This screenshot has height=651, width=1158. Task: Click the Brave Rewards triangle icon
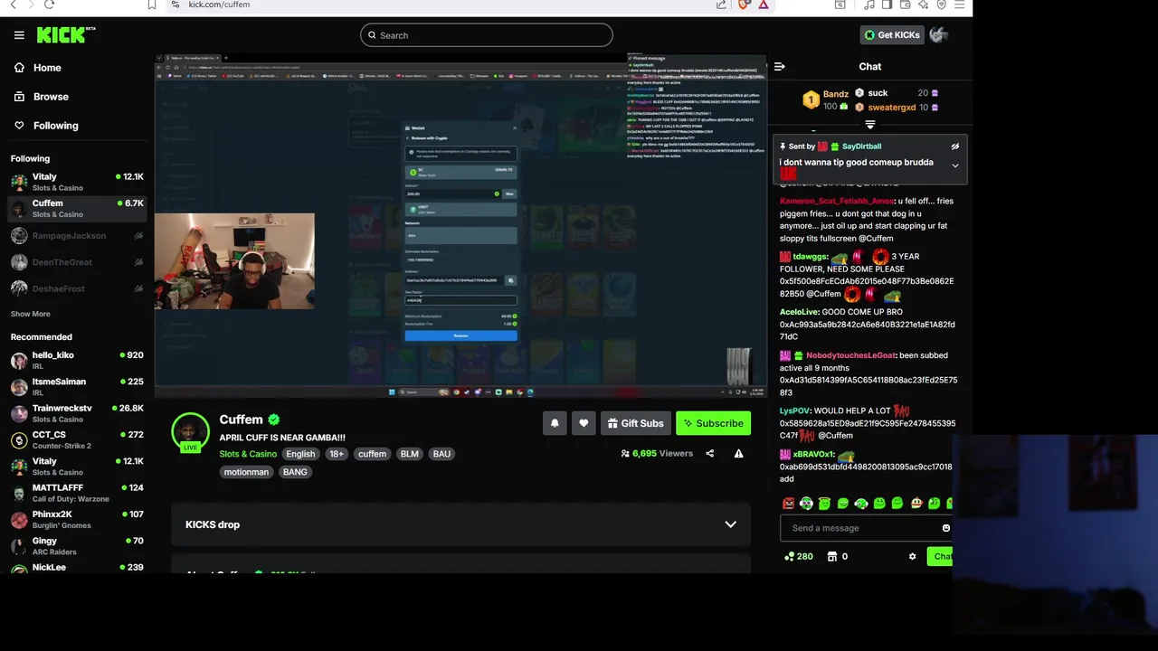(x=764, y=5)
